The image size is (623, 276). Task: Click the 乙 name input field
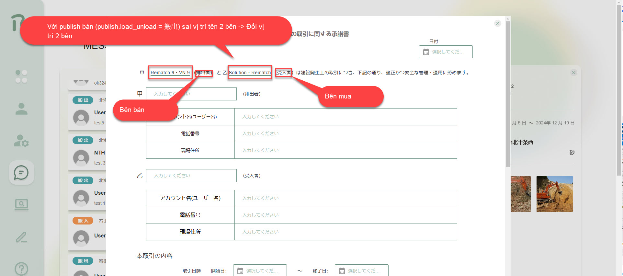[x=191, y=176]
